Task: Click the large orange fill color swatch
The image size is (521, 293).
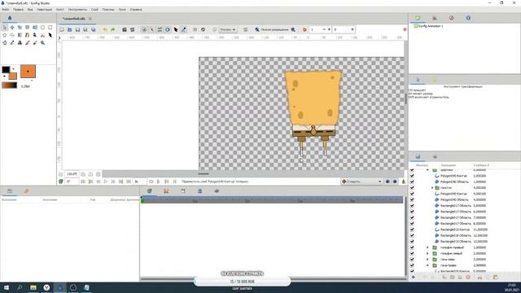Action: [x=28, y=72]
